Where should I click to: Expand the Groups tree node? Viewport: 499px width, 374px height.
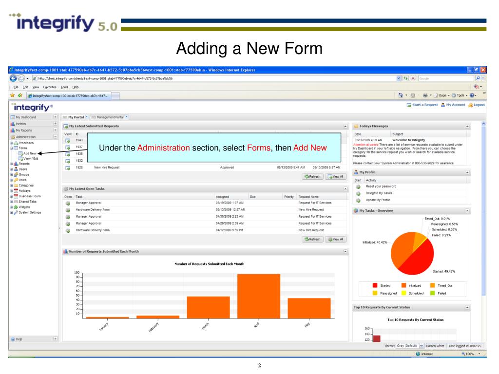[12, 175]
